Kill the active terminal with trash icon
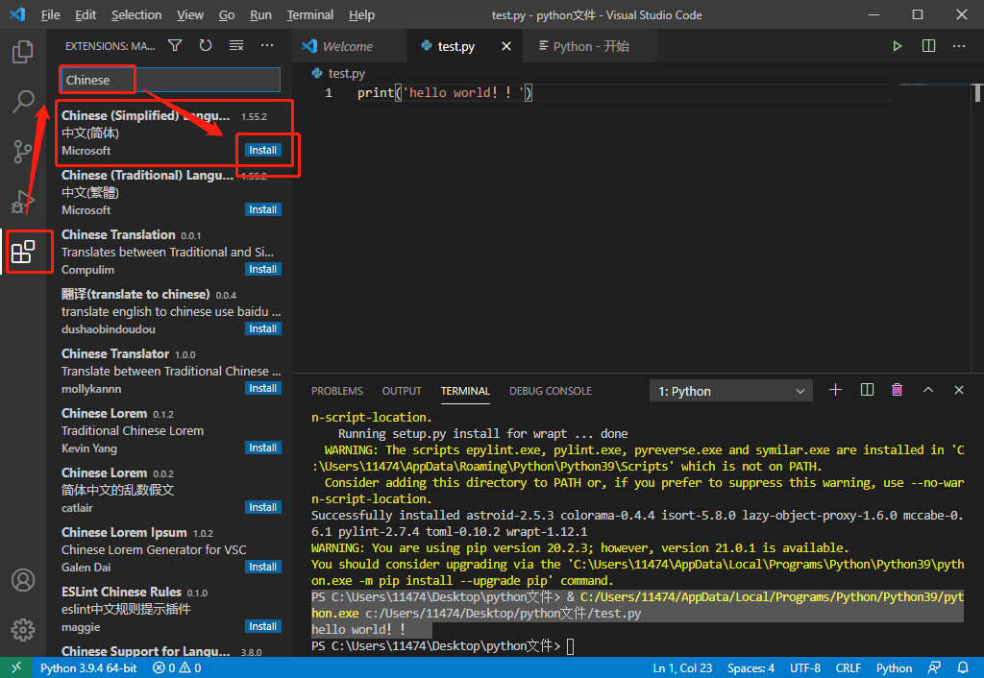Image resolution: width=984 pixels, height=678 pixels. [x=897, y=390]
